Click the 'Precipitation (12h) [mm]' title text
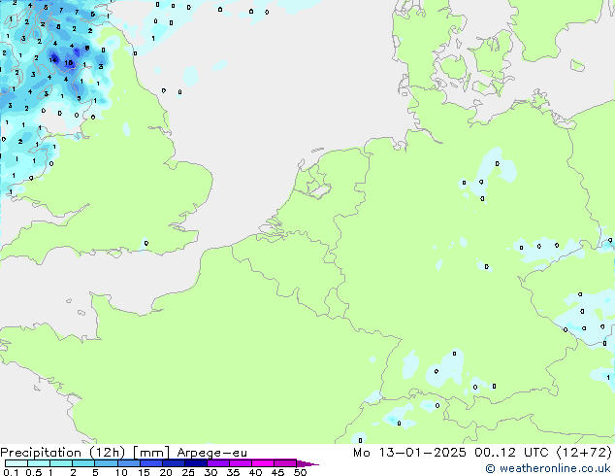The image size is (615, 476). click(x=85, y=453)
